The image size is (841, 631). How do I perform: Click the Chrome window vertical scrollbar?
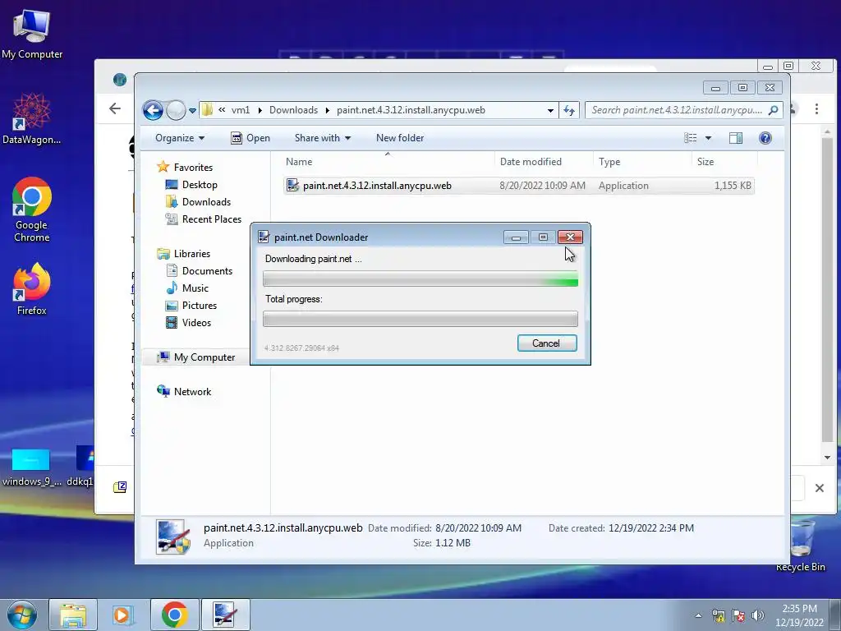coord(827,294)
